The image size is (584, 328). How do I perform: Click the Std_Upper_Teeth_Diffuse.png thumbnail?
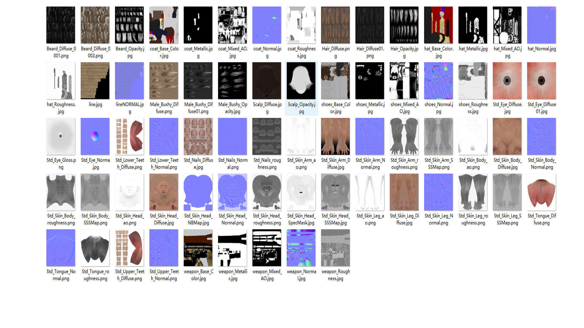pyautogui.click(x=129, y=248)
